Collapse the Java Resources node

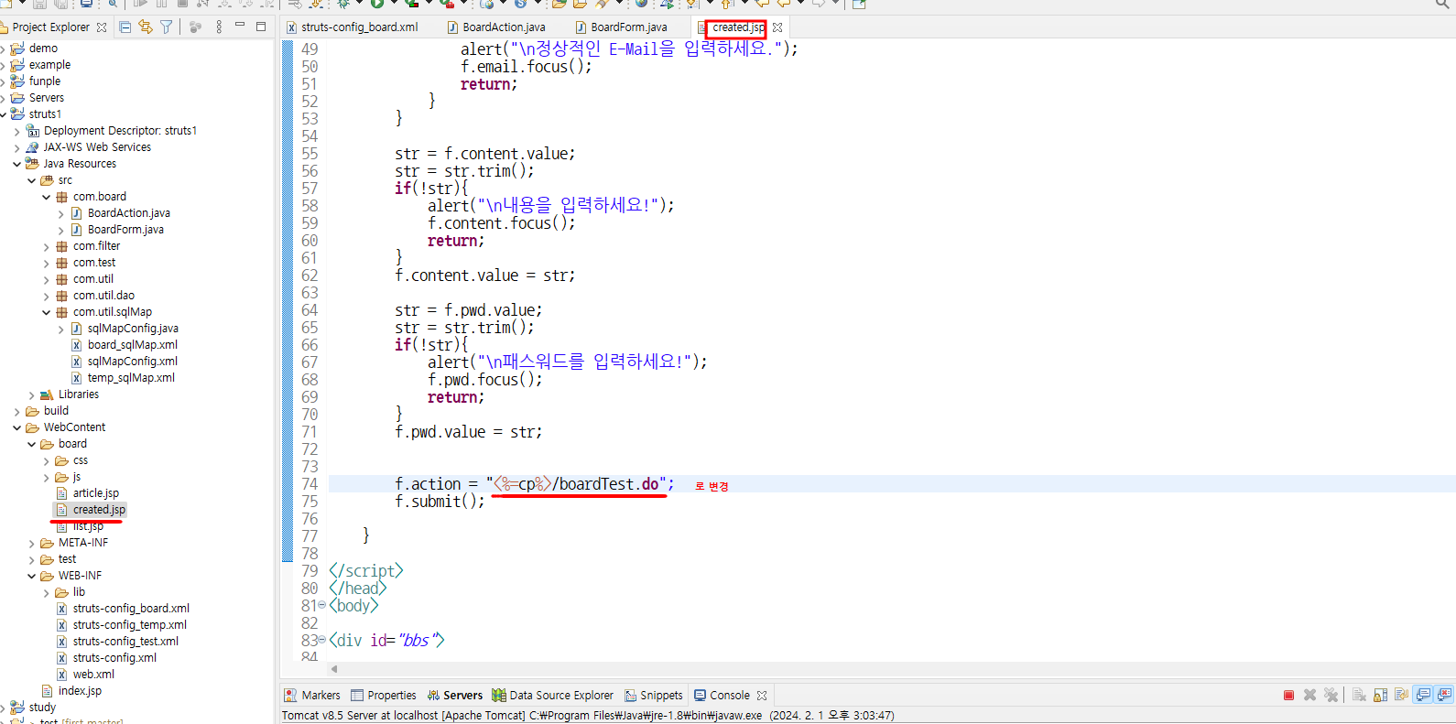coord(17,164)
